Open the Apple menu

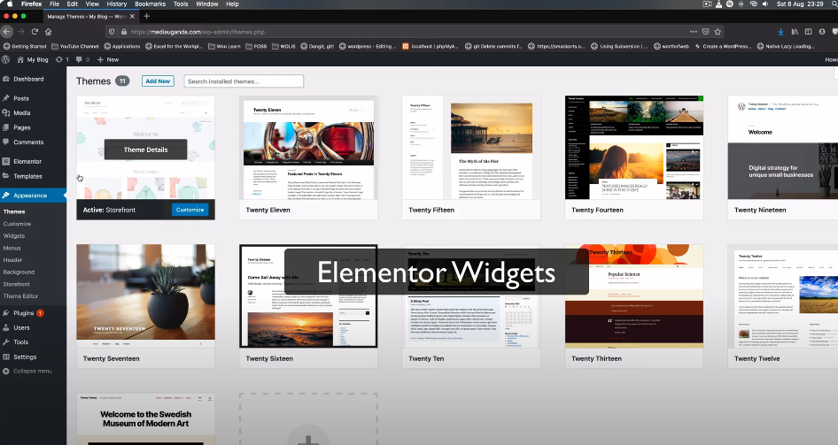[x=9, y=4]
